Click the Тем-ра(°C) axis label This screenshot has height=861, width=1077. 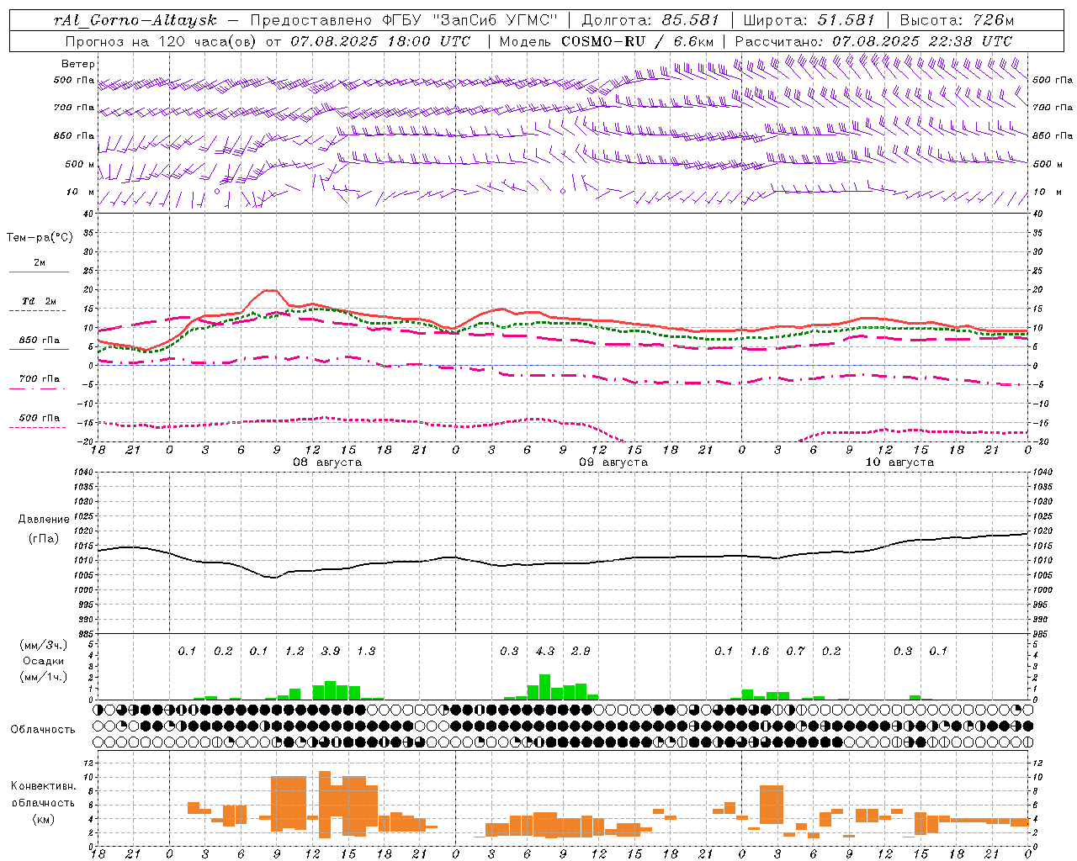click(x=40, y=238)
